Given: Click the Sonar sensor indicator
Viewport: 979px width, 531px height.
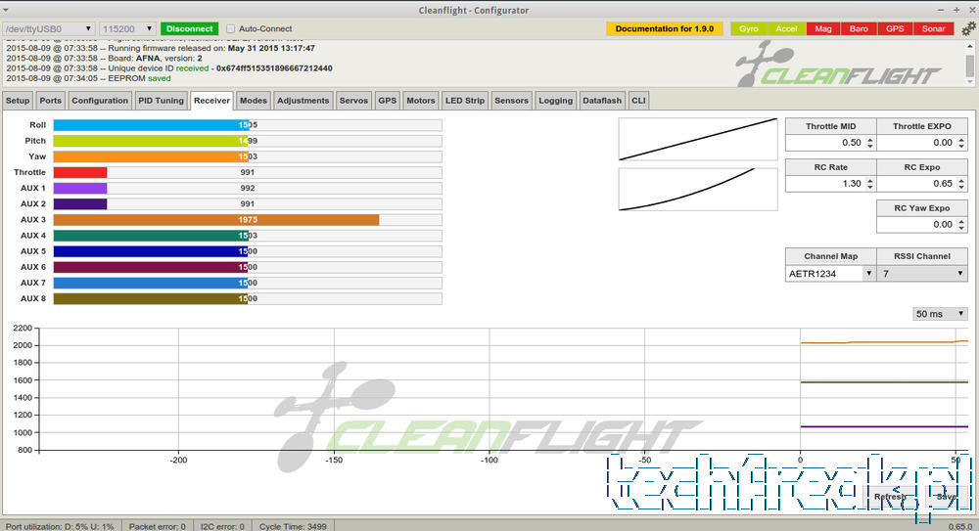Looking at the screenshot, I should coord(933,28).
